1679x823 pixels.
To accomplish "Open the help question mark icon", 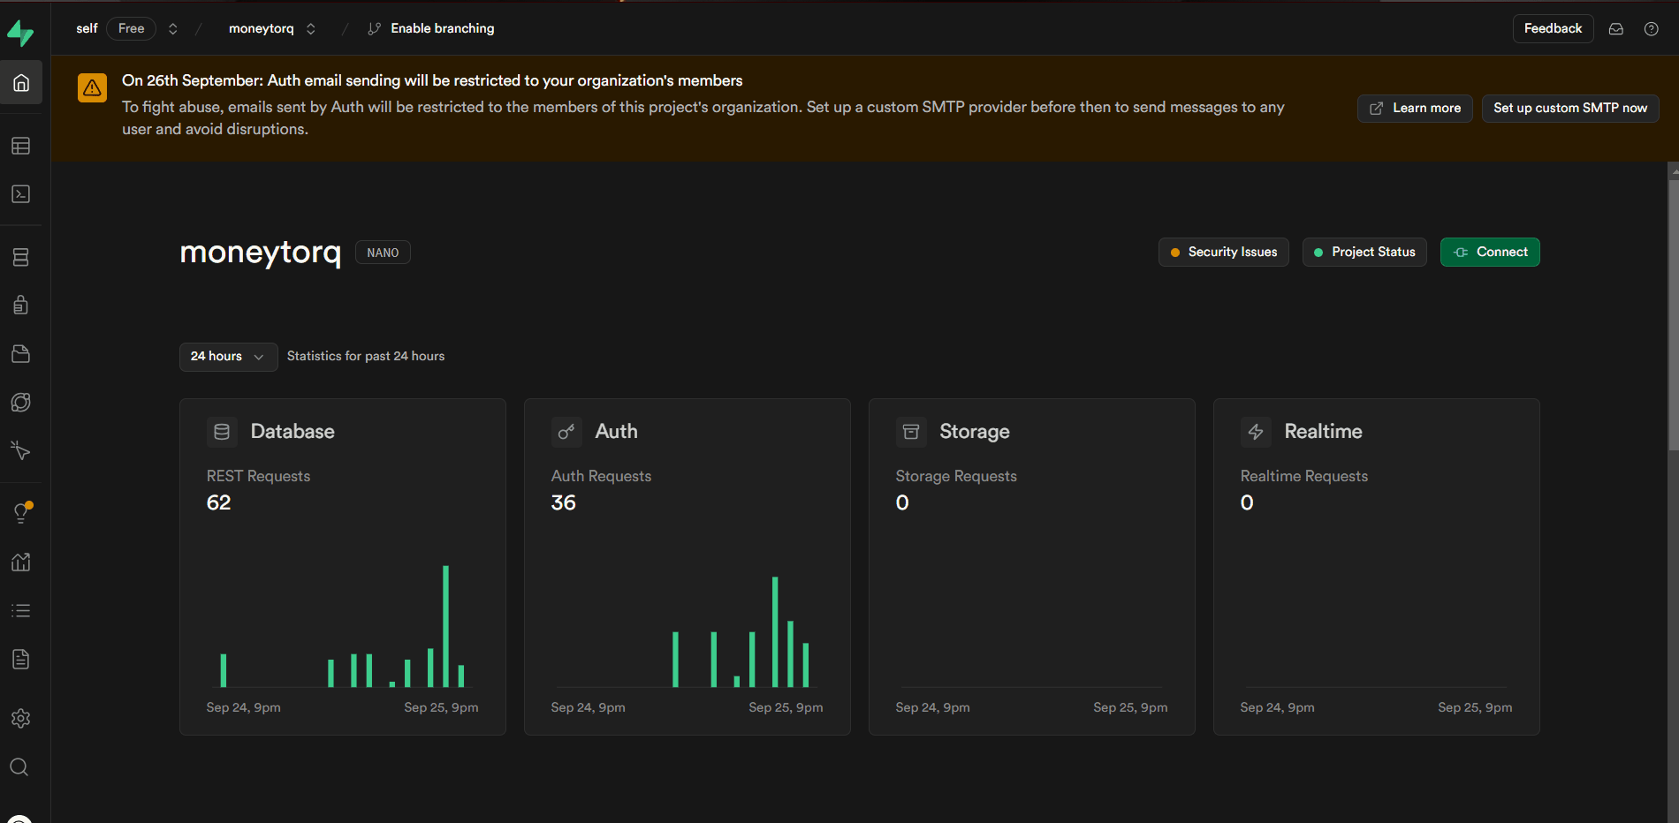I will coord(1651,29).
